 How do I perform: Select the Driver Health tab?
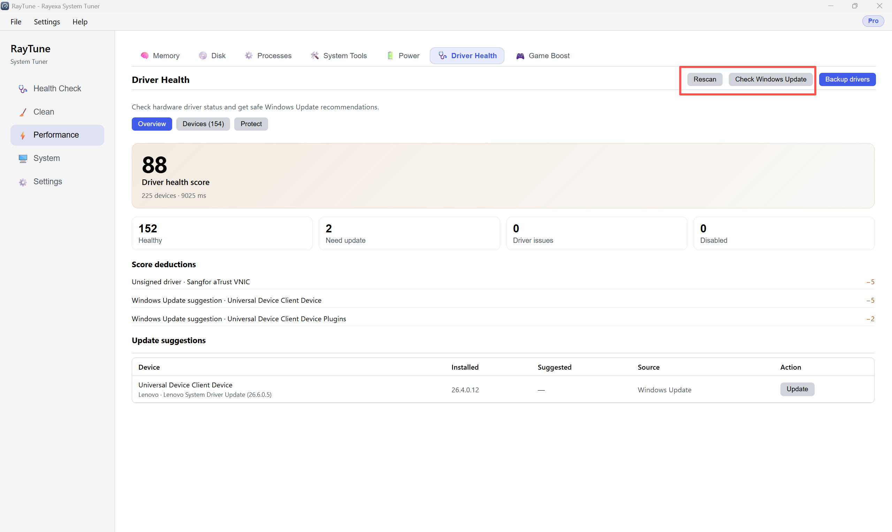[467, 55]
